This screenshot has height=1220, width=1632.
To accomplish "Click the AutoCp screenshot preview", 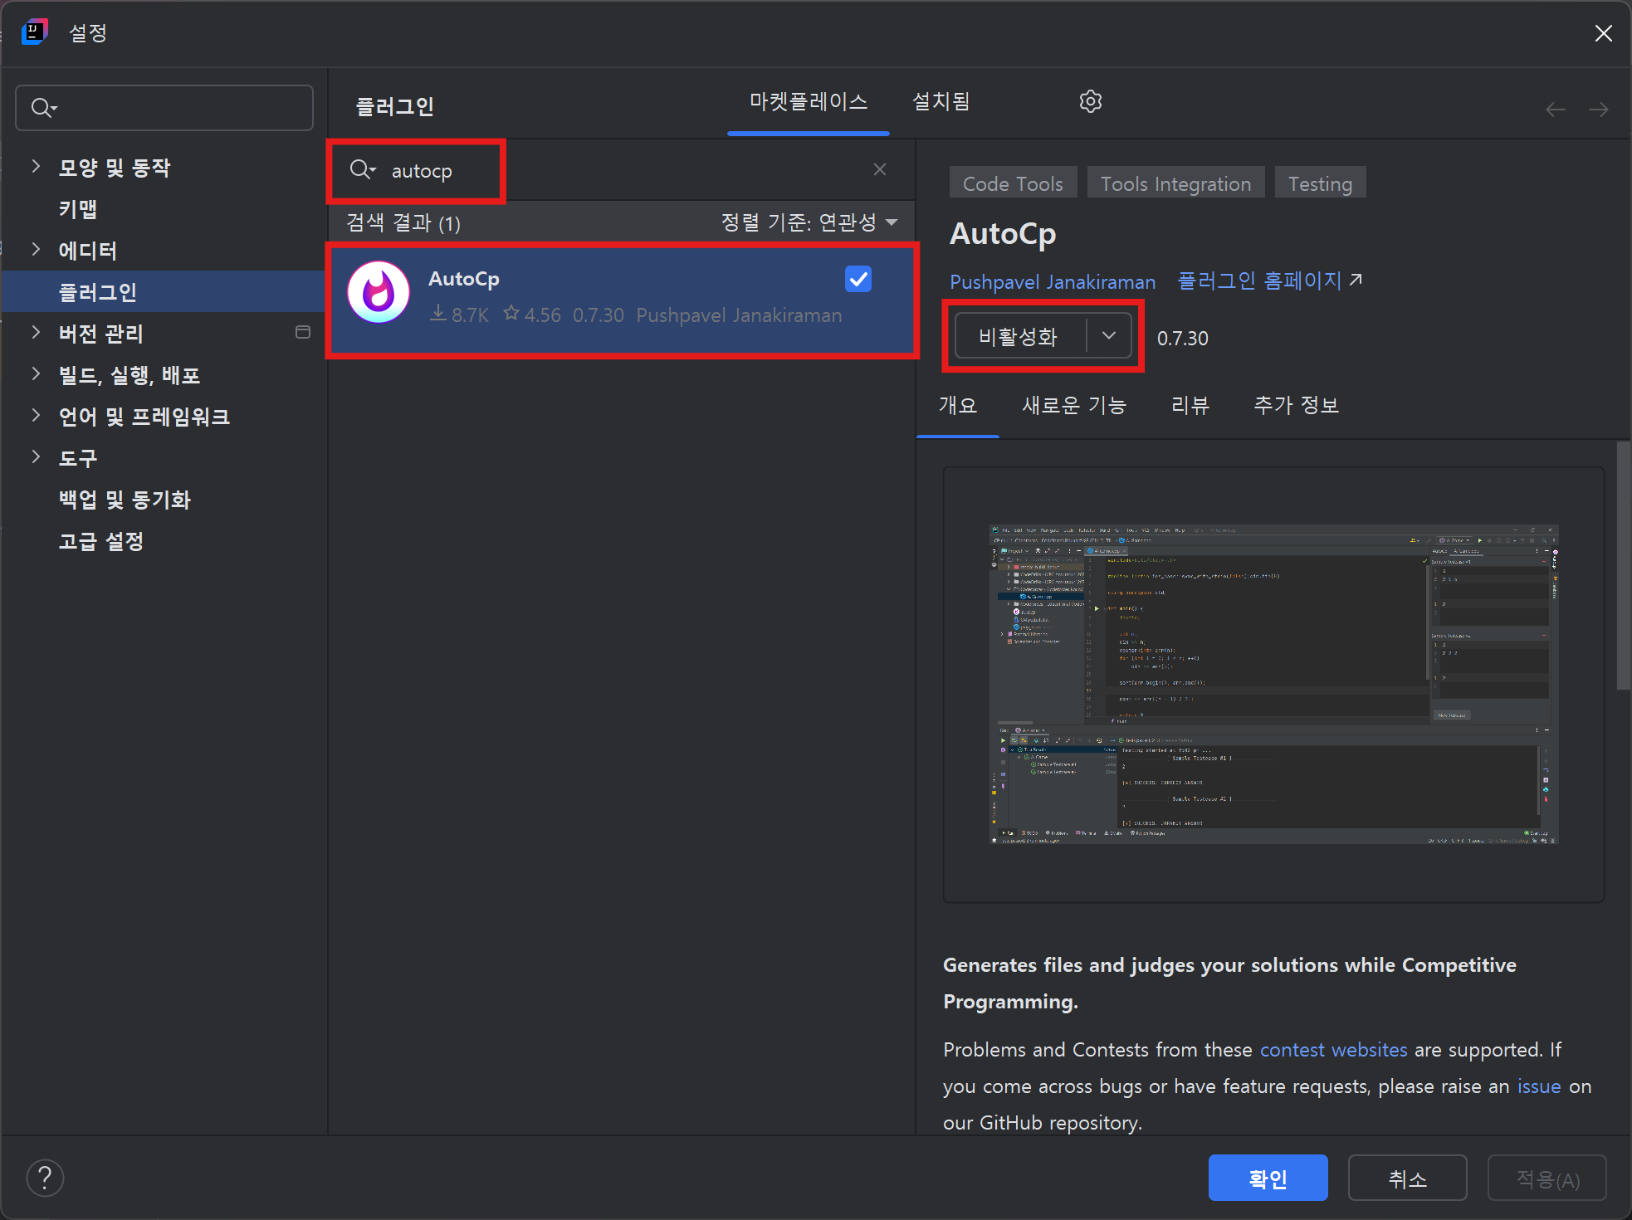I will 1273,684.
